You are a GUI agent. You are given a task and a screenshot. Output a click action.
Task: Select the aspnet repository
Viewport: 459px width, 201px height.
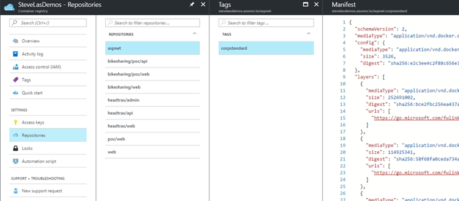153,48
